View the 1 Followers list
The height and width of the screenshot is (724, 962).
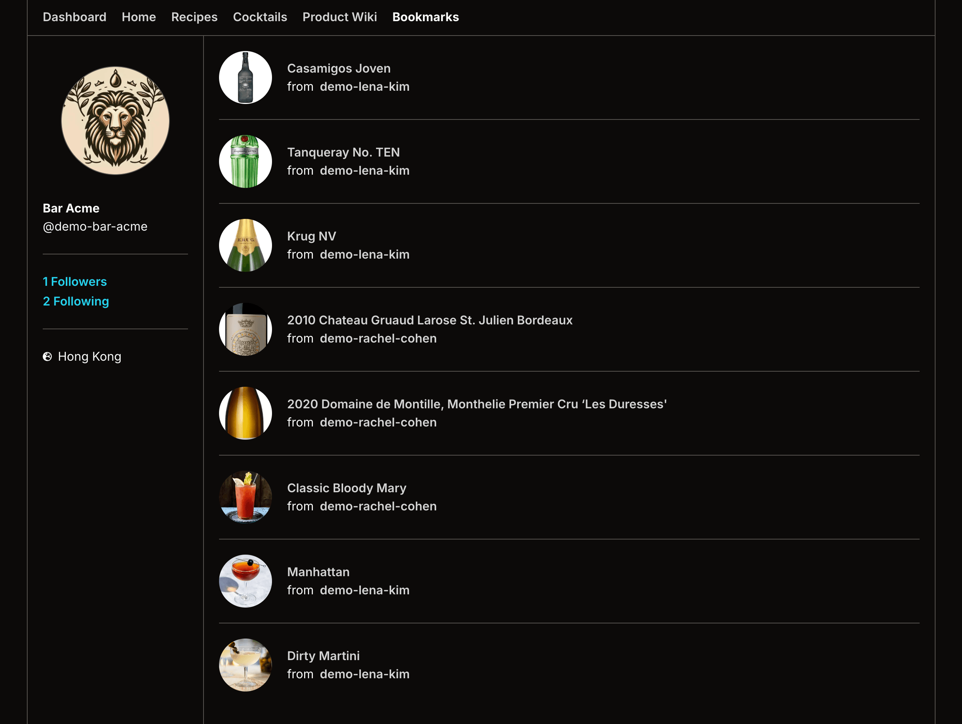(x=75, y=282)
